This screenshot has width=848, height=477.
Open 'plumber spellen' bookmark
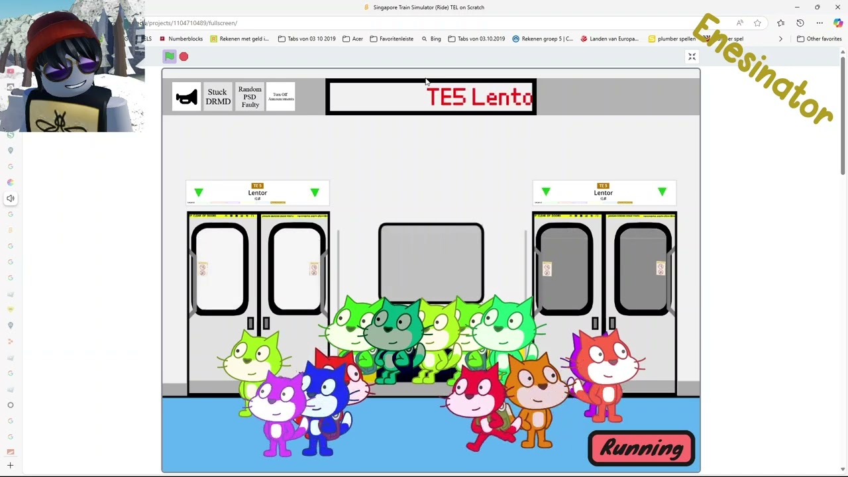click(672, 38)
